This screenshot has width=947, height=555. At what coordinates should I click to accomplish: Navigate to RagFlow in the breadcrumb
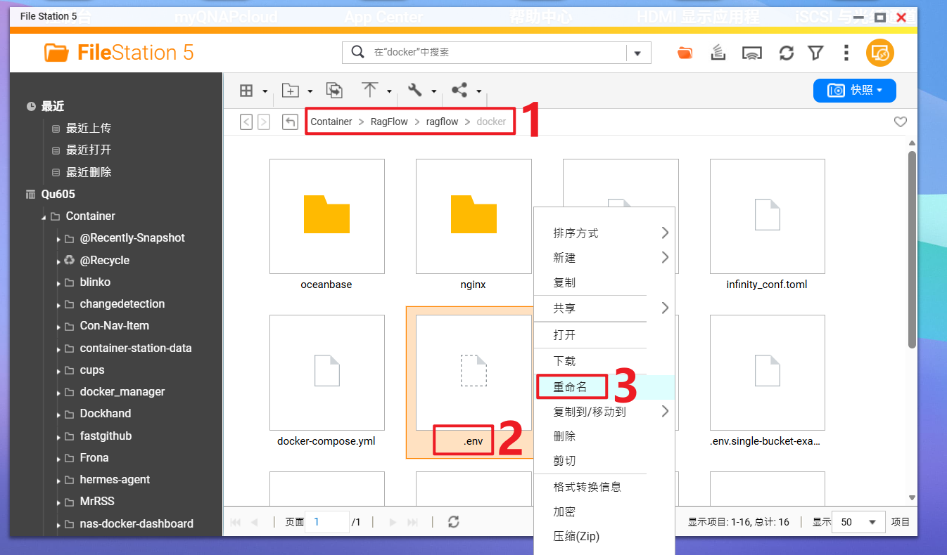pyautogui.click(x=389, y=122)
